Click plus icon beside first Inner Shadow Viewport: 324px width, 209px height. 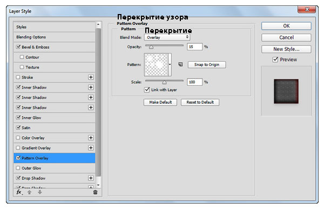[x=91, y=87]
